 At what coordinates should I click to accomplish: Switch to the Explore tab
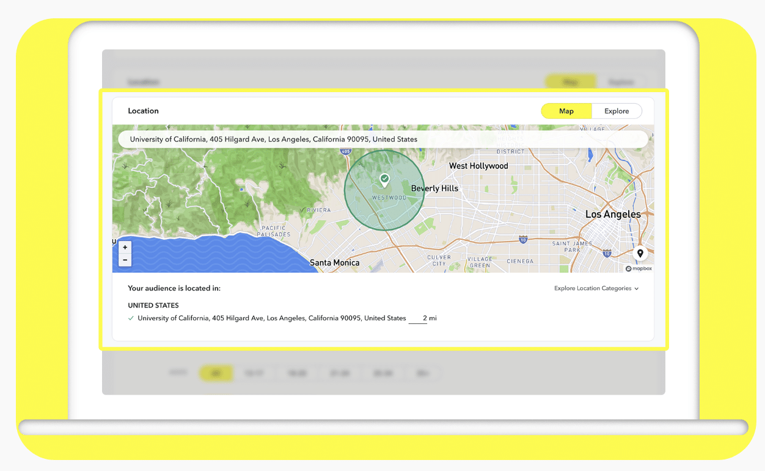tap(617, 111)
